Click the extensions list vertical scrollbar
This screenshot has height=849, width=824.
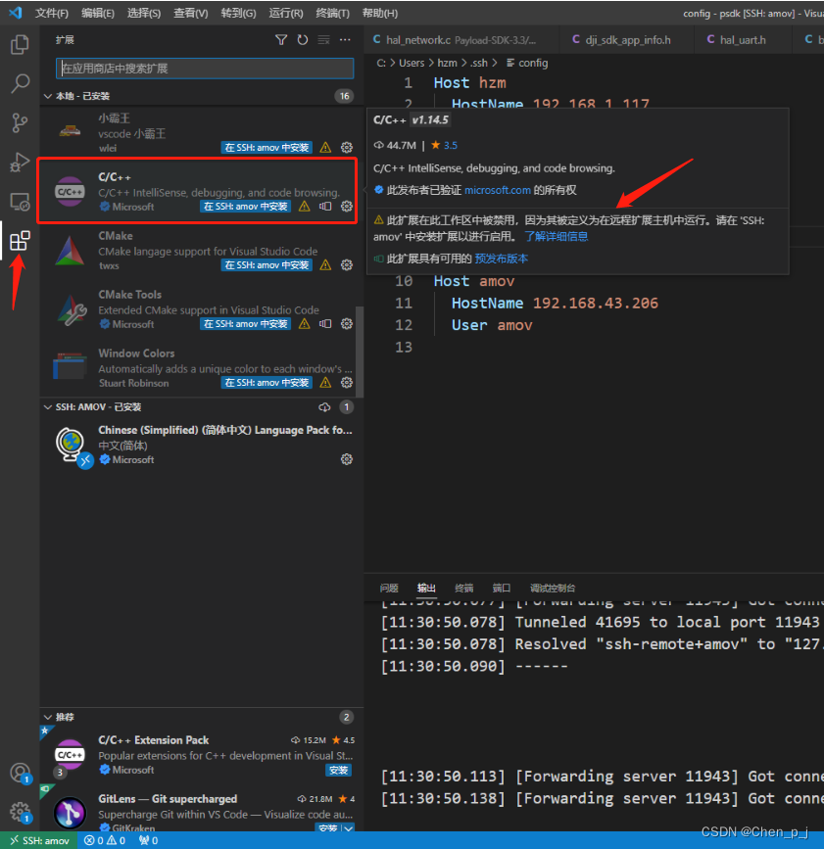point(360,352)
